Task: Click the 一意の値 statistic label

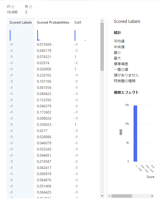Action: point(121,70)
